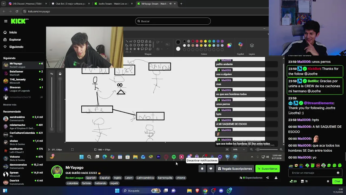
Task: Open Explorar in sidebar
Action: click(15, 40)
